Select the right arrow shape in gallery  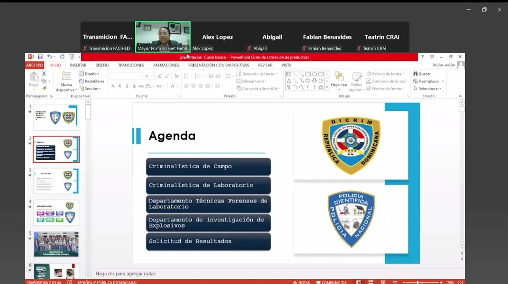click(308, 81)
